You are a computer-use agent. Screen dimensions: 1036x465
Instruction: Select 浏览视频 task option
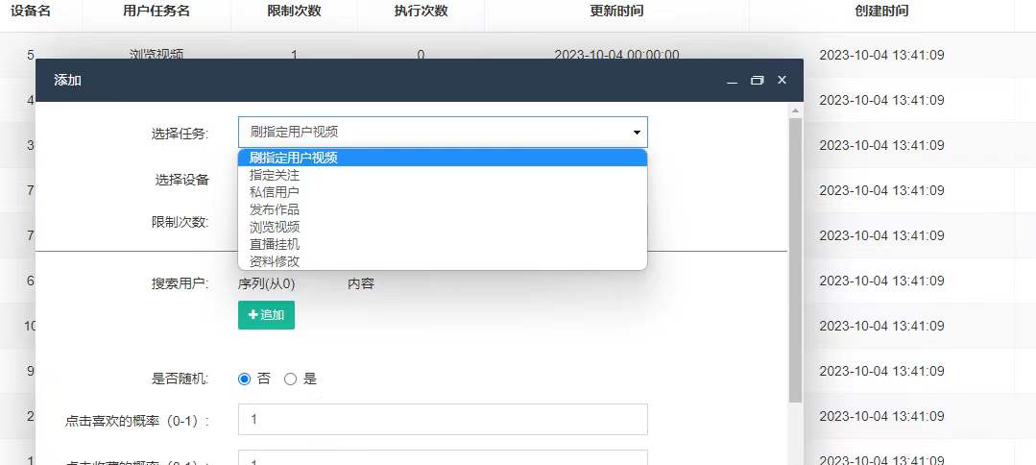(275, 227)
